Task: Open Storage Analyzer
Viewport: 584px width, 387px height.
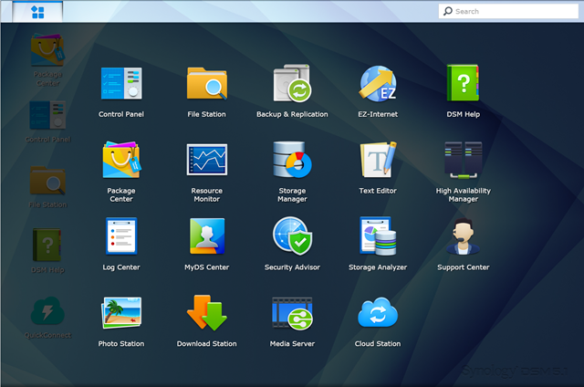Action: click(x=378, y=237)
